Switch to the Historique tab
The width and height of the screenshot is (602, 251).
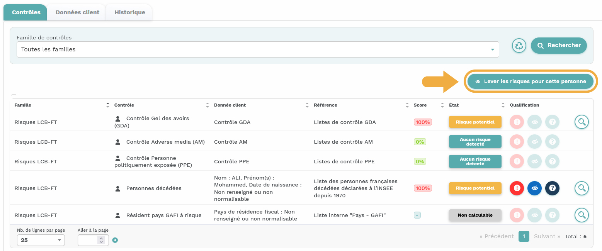[130, 12]
